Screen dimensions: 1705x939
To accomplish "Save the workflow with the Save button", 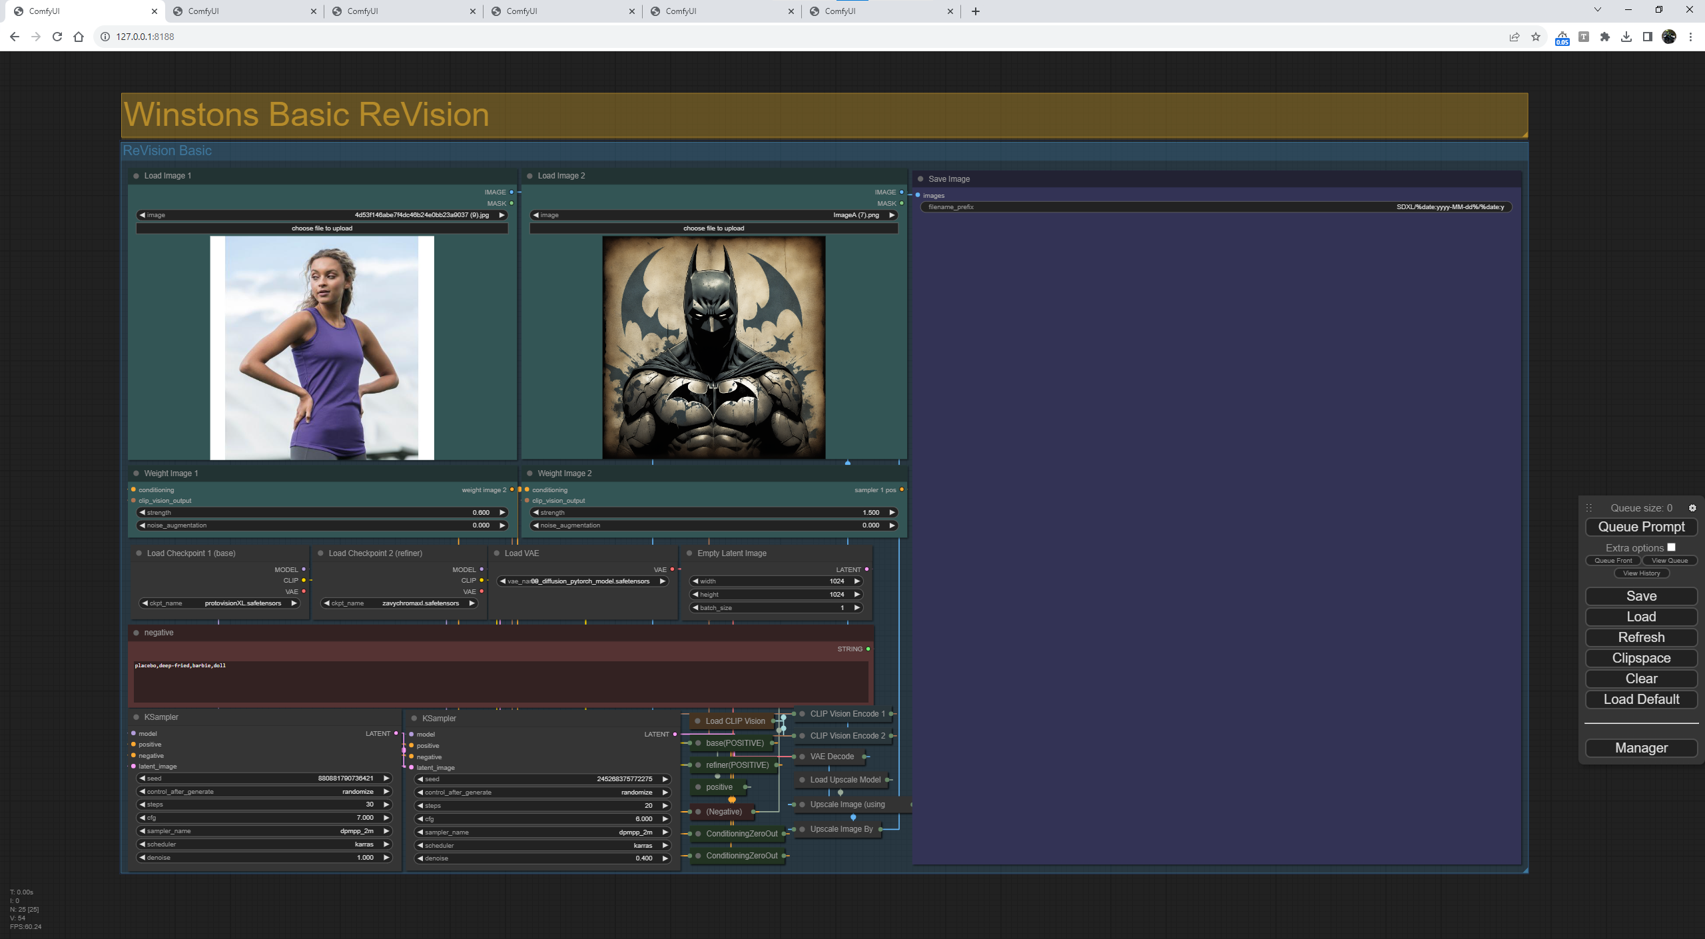I will coord(1641,596).
